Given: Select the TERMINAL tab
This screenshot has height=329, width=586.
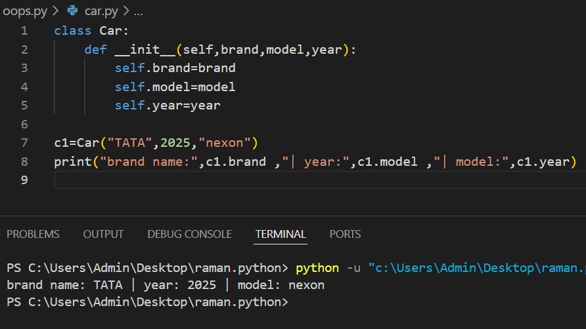Looking at the screenshot, I should (281, 234).
